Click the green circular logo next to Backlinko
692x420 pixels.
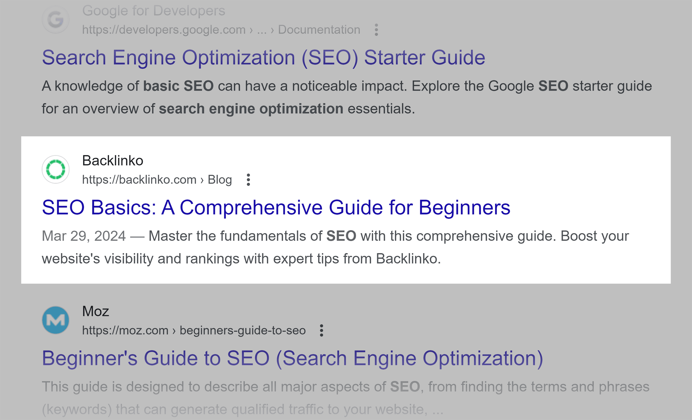pos(56,169)
